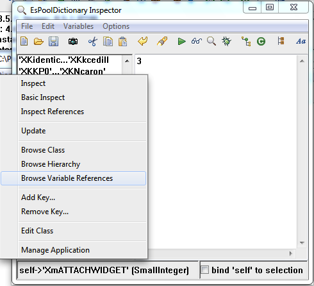Choose Inspect from context menu
Viewport: 314px width, 286px height.
pyautogui.click(x=74, y=83)
